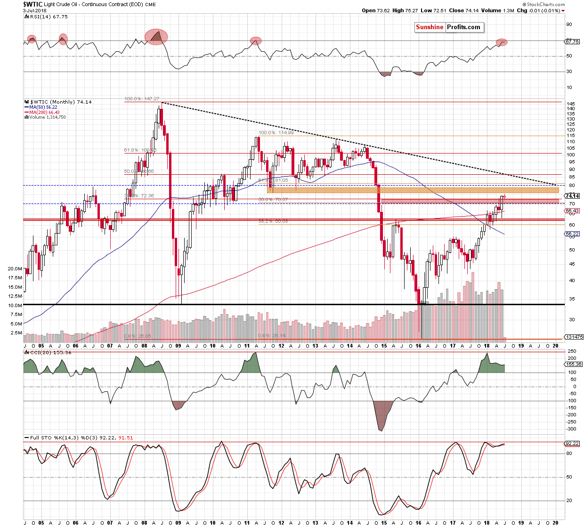This screenshot has height=527, width=584.
Task: Click the red resistance zone under the orange one
Action: click(x=470, y=201)
